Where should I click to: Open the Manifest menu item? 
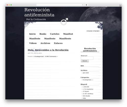[x=68, y=34]
